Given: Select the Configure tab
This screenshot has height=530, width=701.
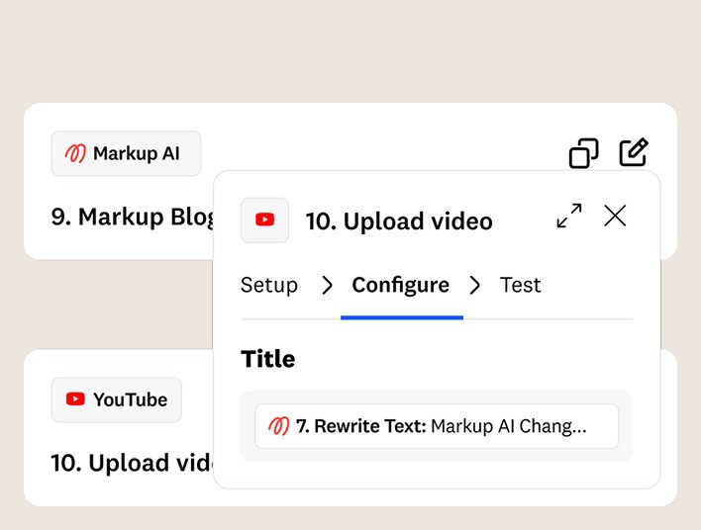Looking at the screenshot, I should pyautogui.click(x=401, y=285).
